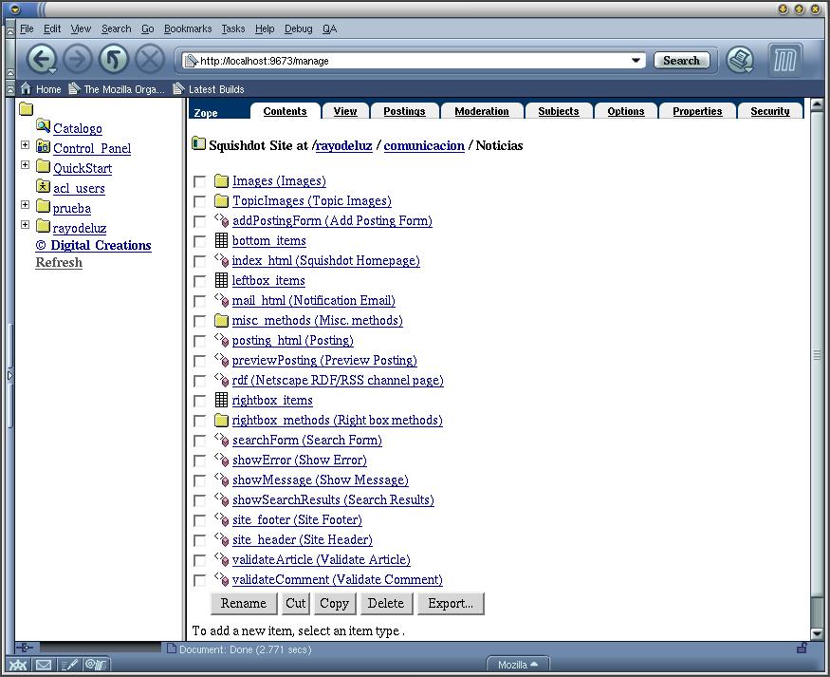
Task: Select the mail_html checkbox
Action: coord(199,301)
